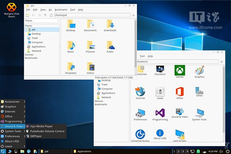Launch SMPlayer from submenu
Screen dimensions: 231x154
pyautogui.click(x=46, y=136)
